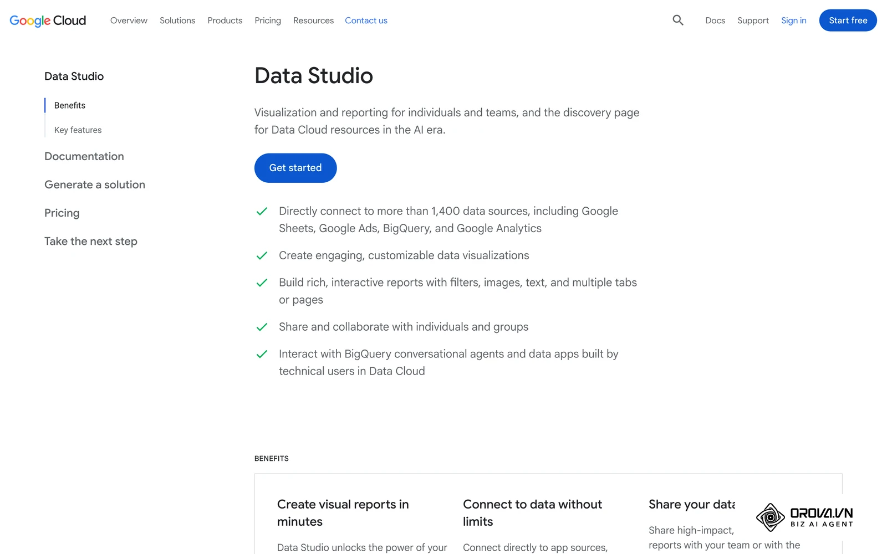Select Key features in the sidebar
This screenshot has height=554, width=887.
pyautogui.click(x=78, y=130)
